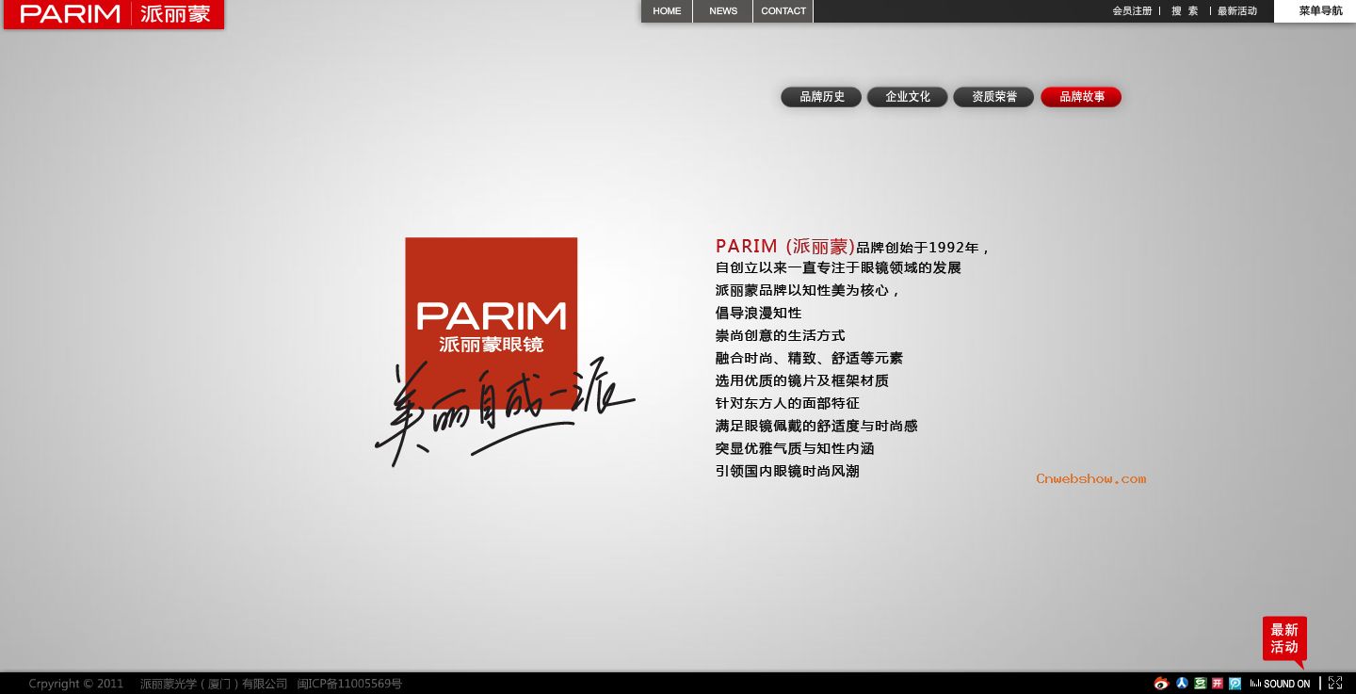1356x694 pixels.
Task: Toggle the SOUND ON control
Action: click(1280, 684)
